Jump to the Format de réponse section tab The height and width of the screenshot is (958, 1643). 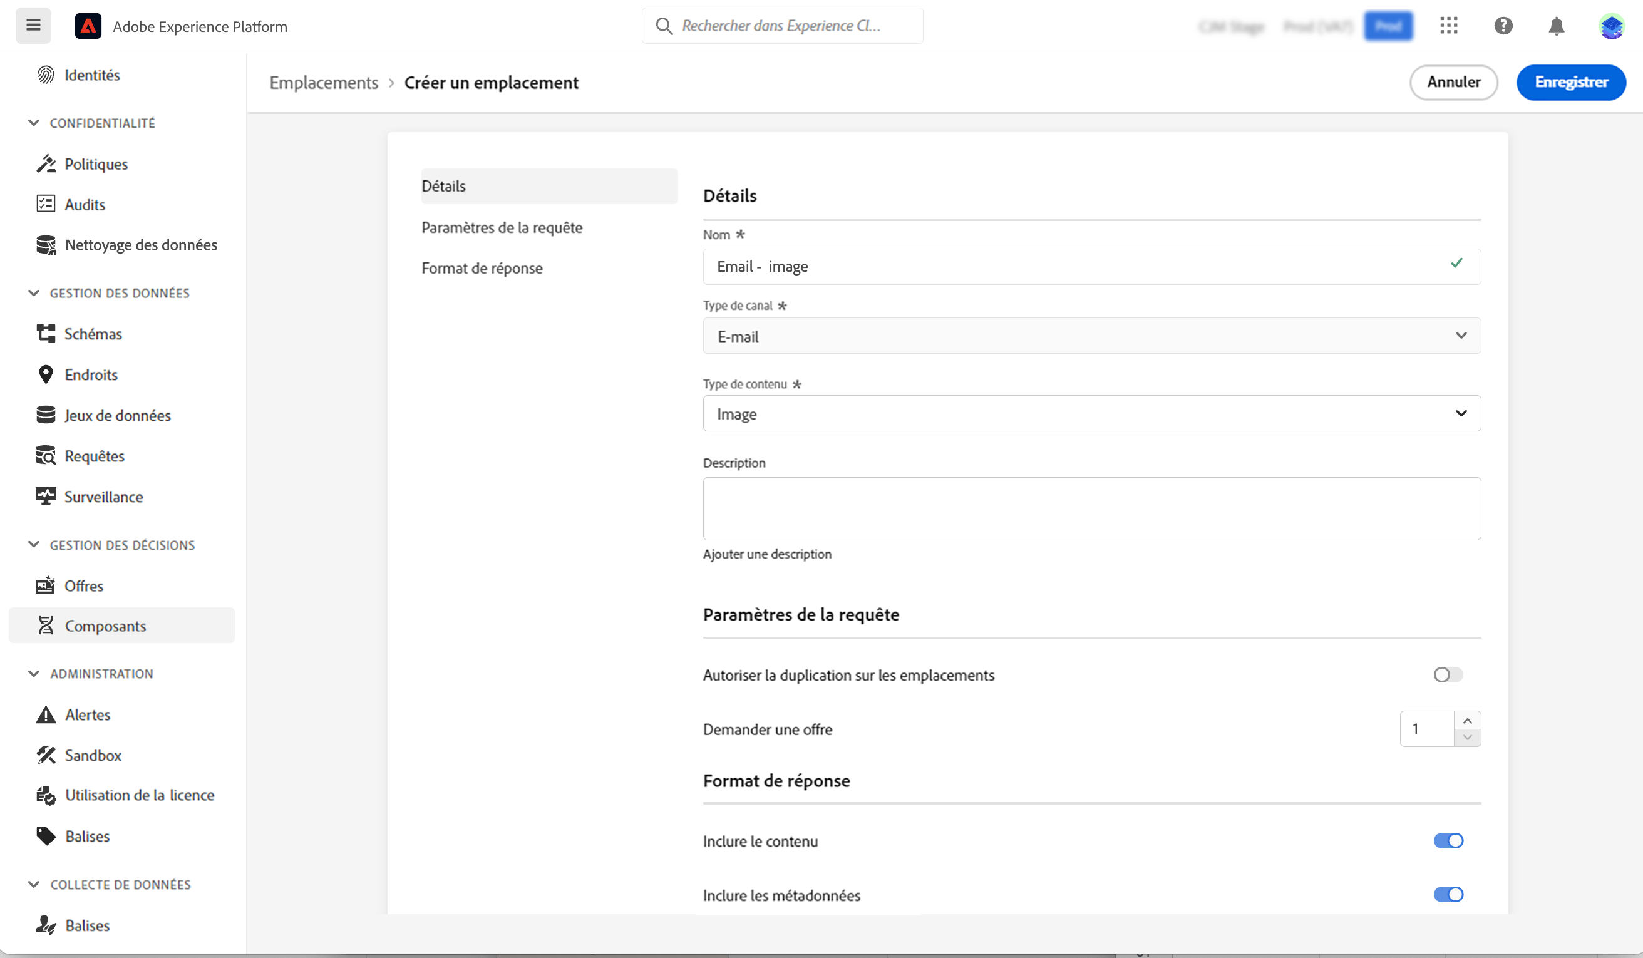coord(481,268)
